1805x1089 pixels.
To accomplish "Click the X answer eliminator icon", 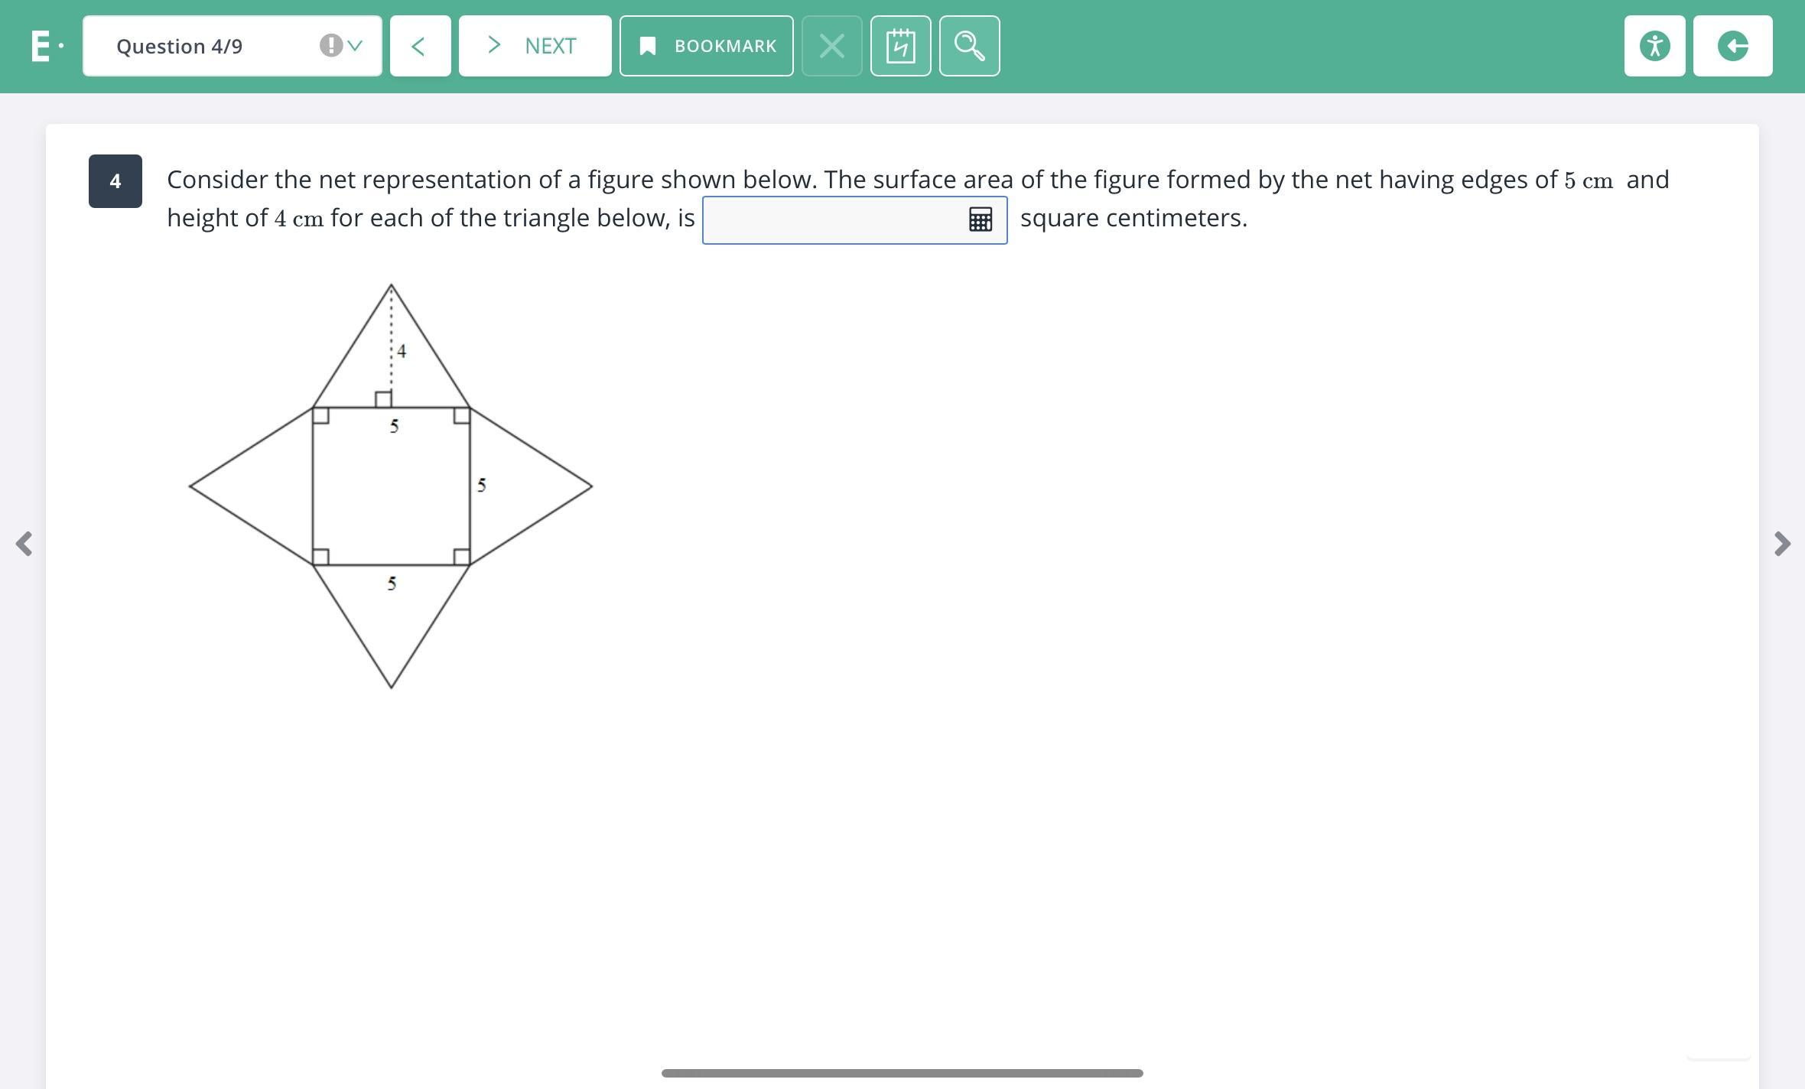I will point(831,46).
